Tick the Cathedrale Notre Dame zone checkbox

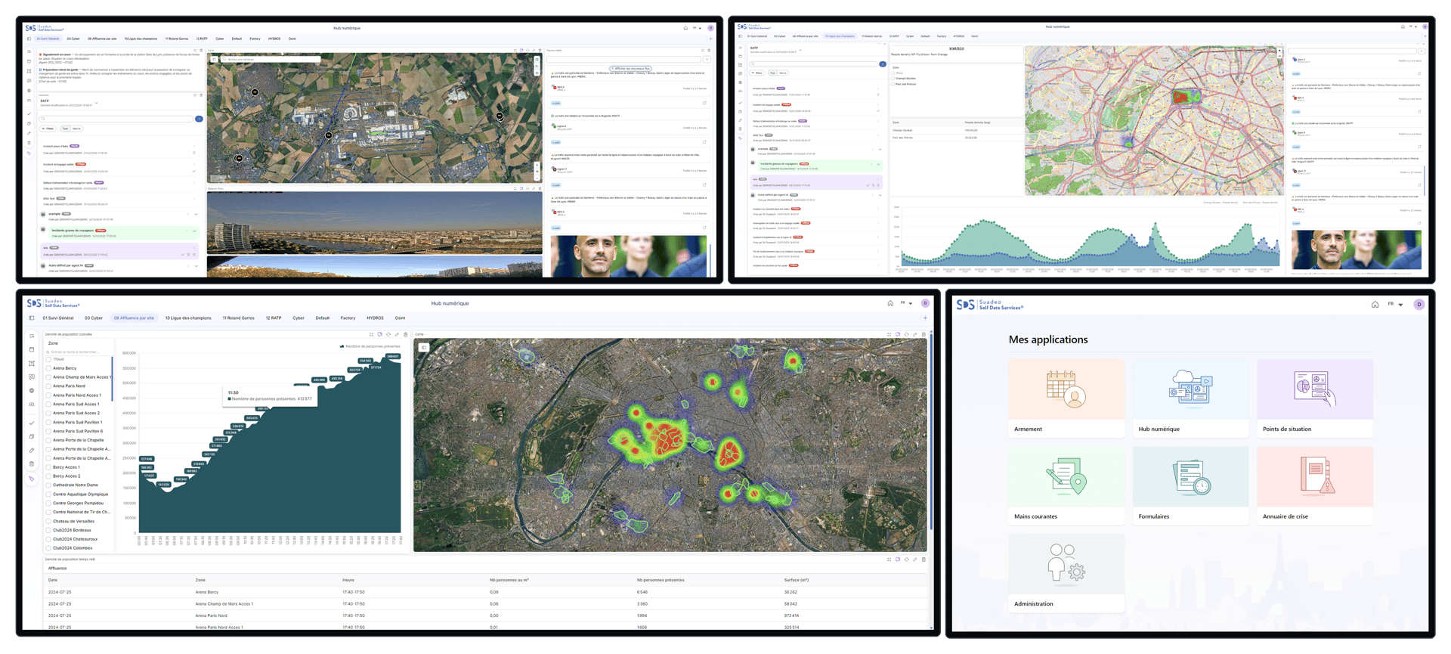pyautogui.click(x=48, y=485)
